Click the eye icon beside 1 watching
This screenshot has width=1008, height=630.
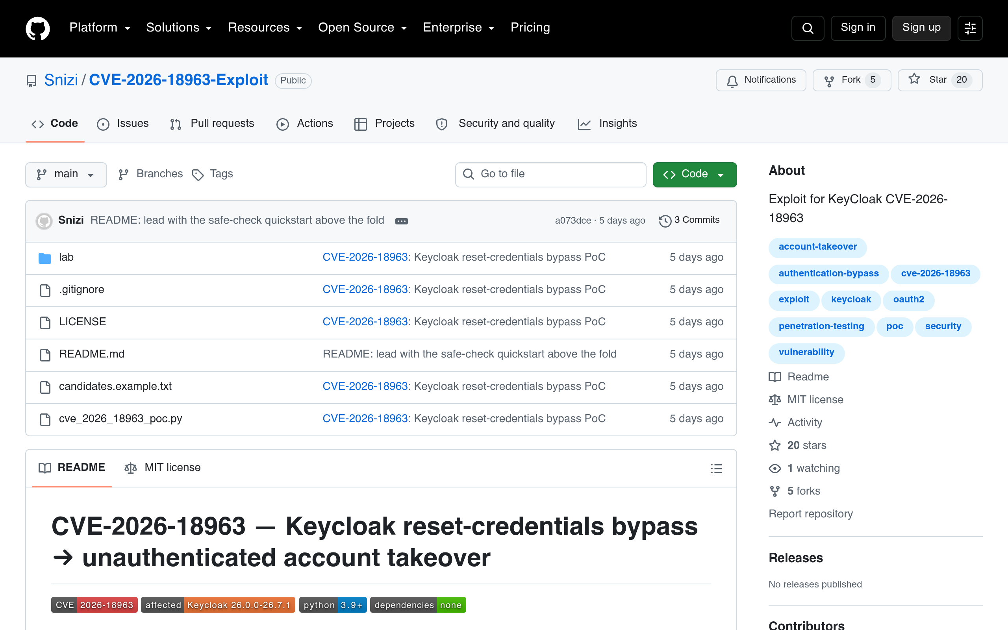(775, 468)
